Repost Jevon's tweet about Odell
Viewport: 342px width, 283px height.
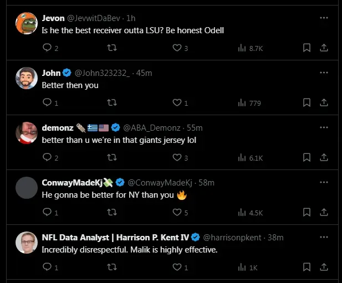pyautogui.click(x=111, y=48)
